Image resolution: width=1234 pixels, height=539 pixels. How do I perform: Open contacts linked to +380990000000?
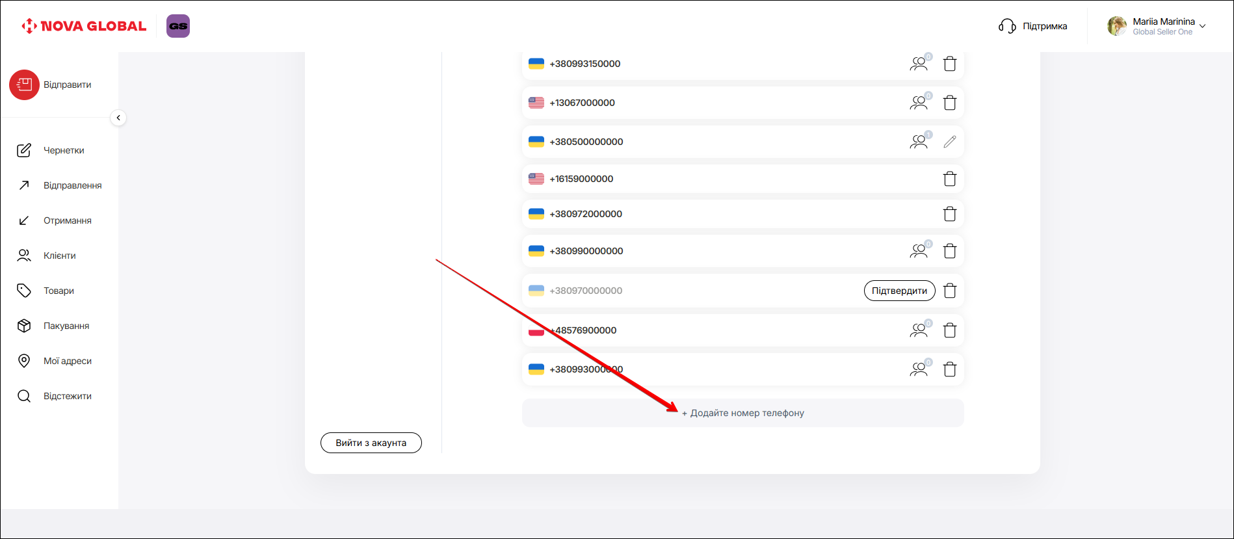[919, 251]
